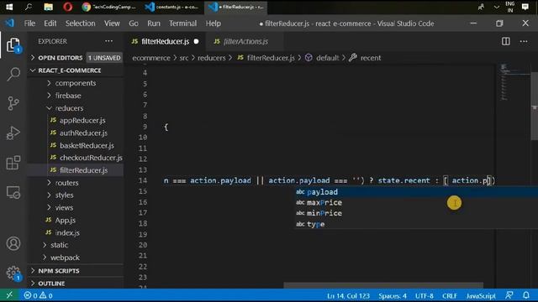Open the Source Control view
Image resolution: width=538 pixels, height=302 pixels.
(x=13, y=103)
